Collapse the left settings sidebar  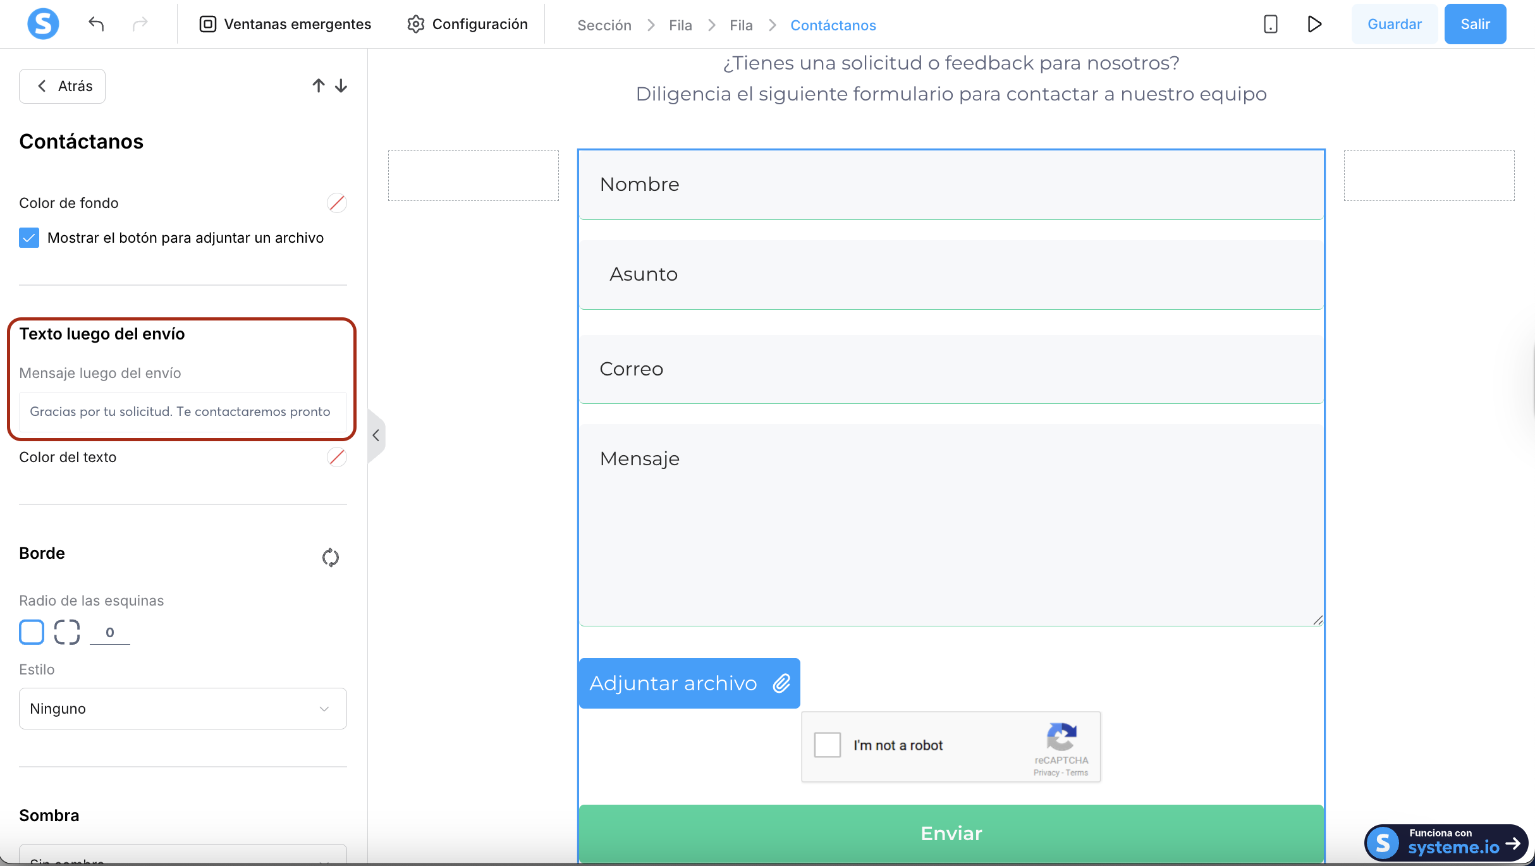coord(376,435)
